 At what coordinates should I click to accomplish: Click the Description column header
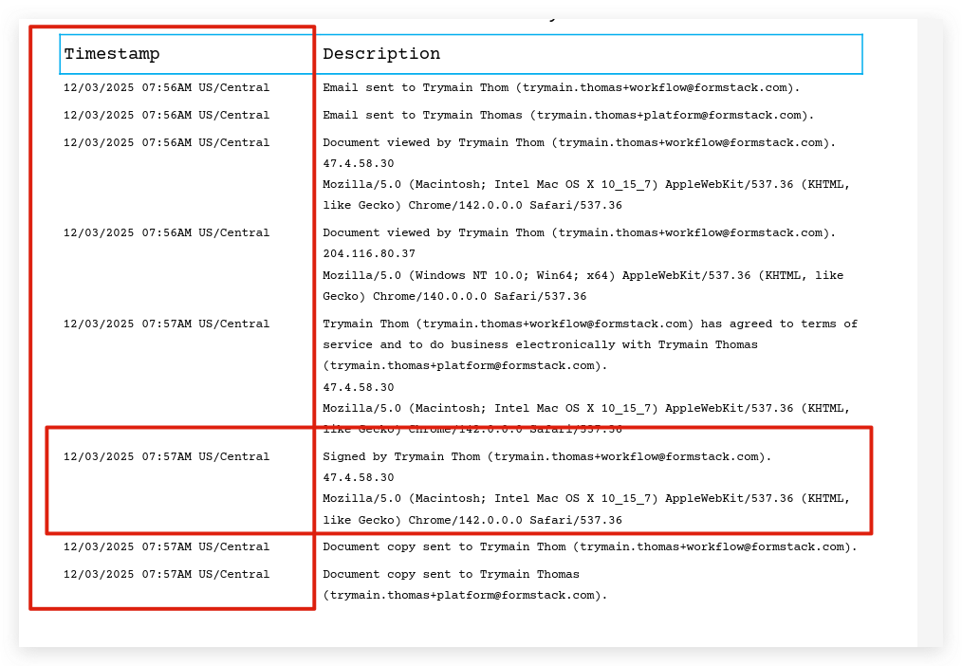tap(381, 54)
